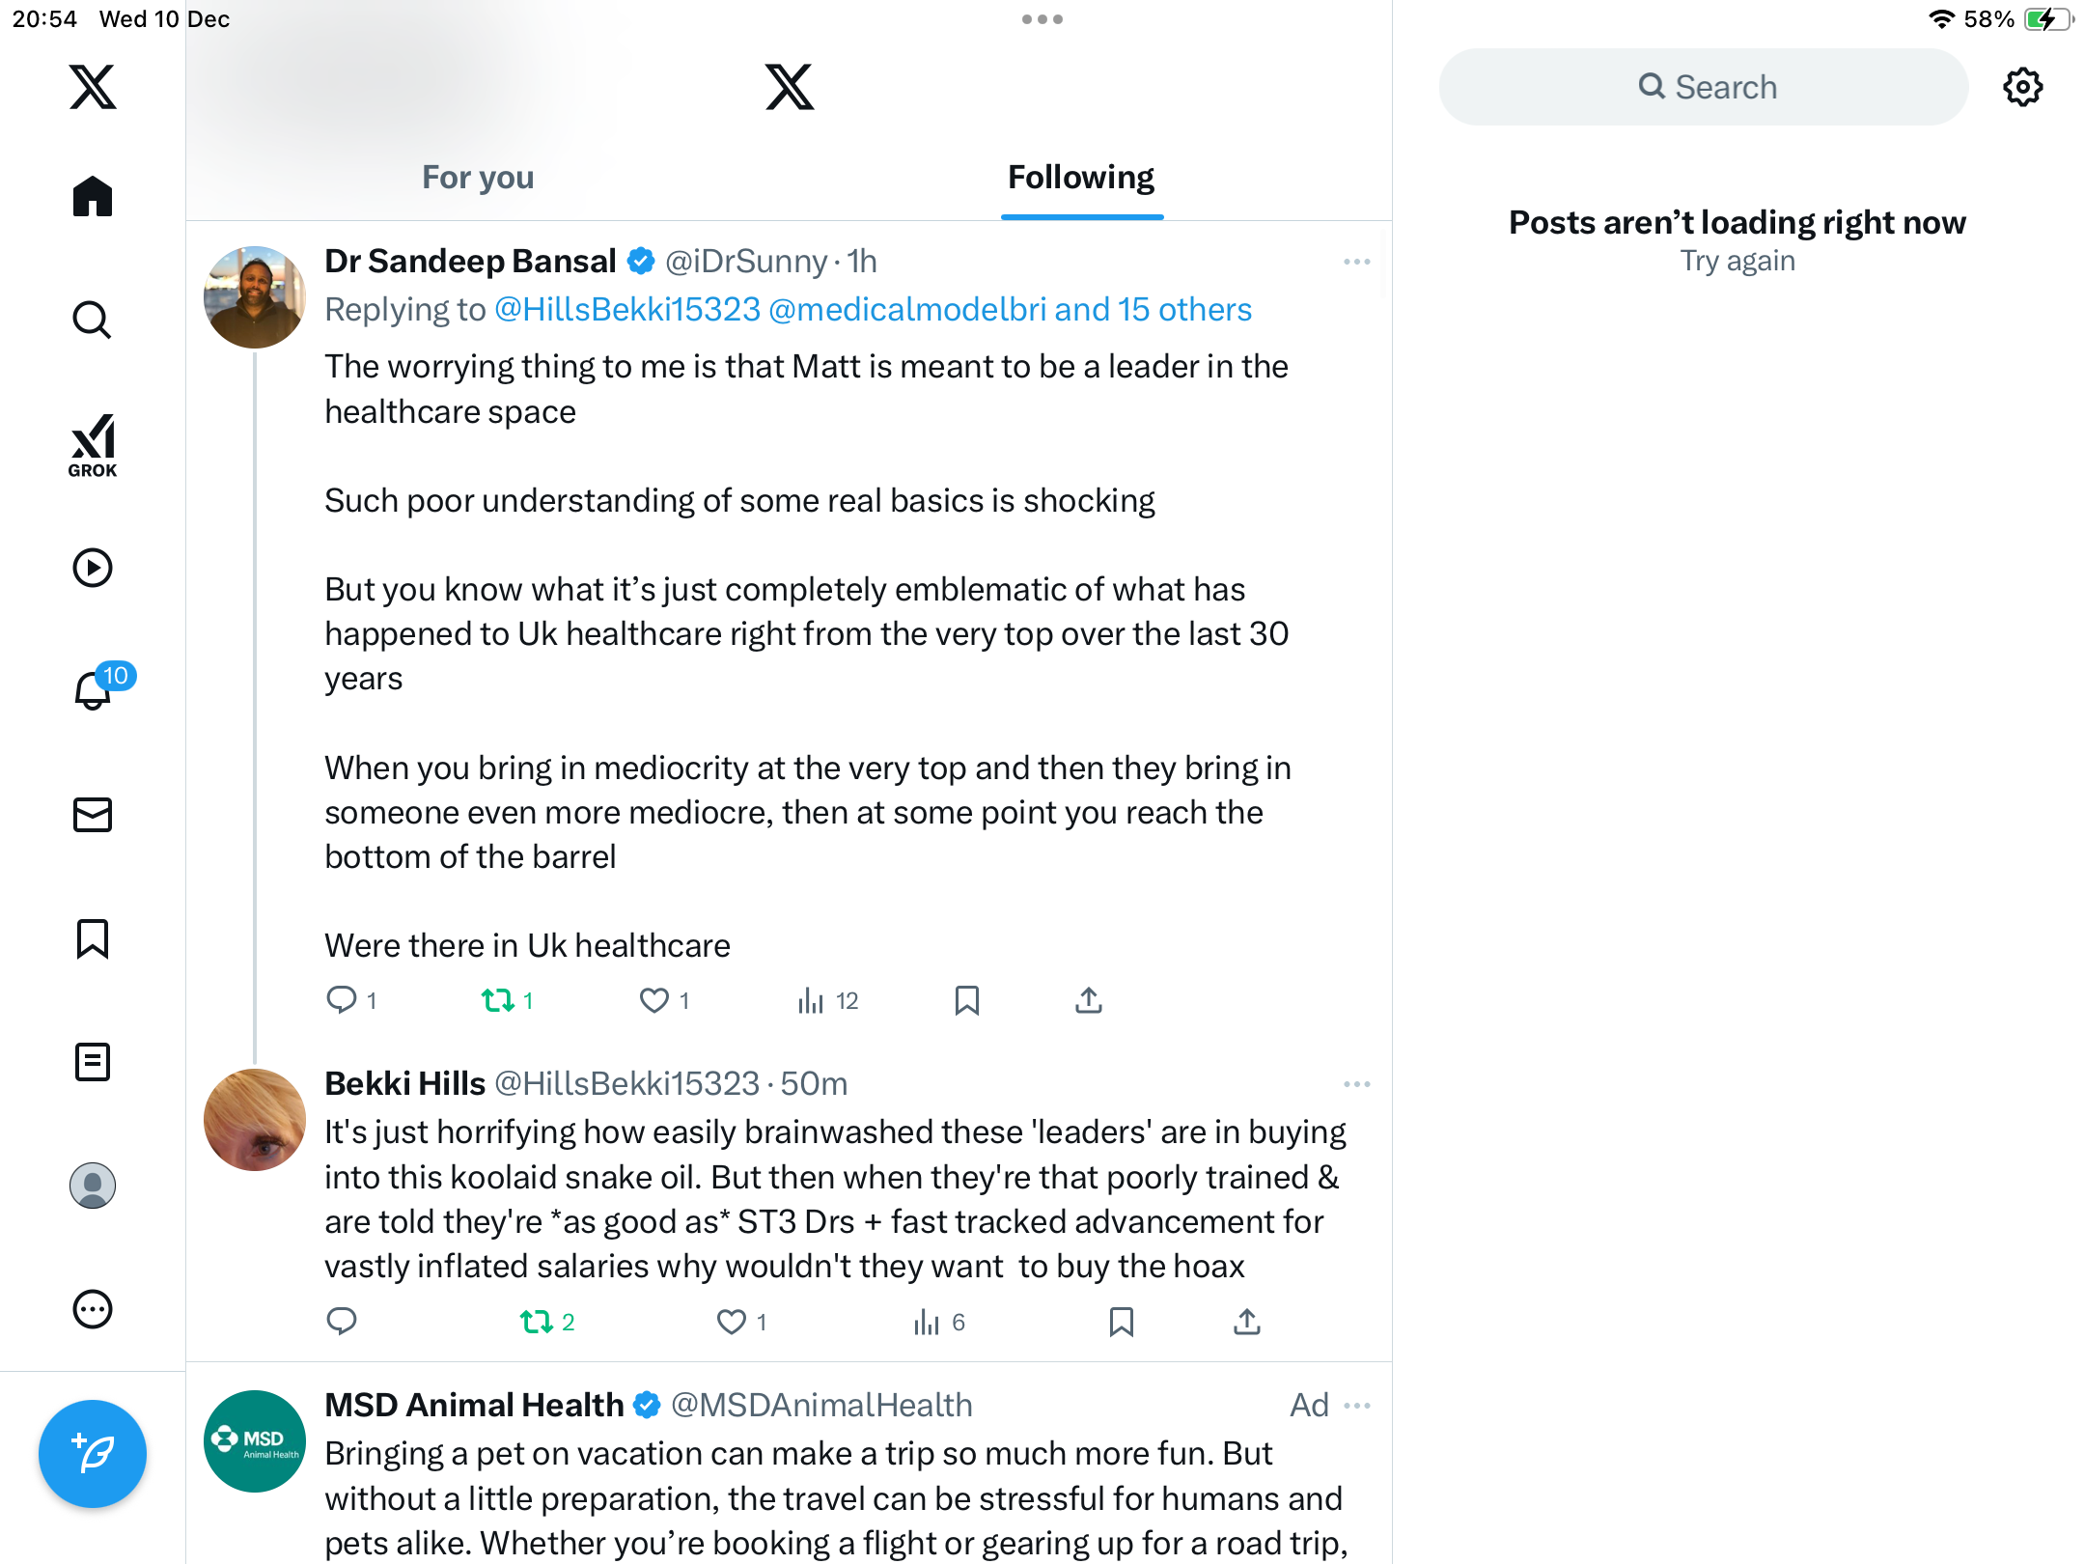Open the video play icon in sidebar
This screenshot has height=1564, width=2085.
coord(93,568)
